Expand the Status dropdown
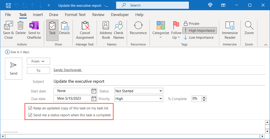This screenshot has height=139, width=270. [161, 91]
